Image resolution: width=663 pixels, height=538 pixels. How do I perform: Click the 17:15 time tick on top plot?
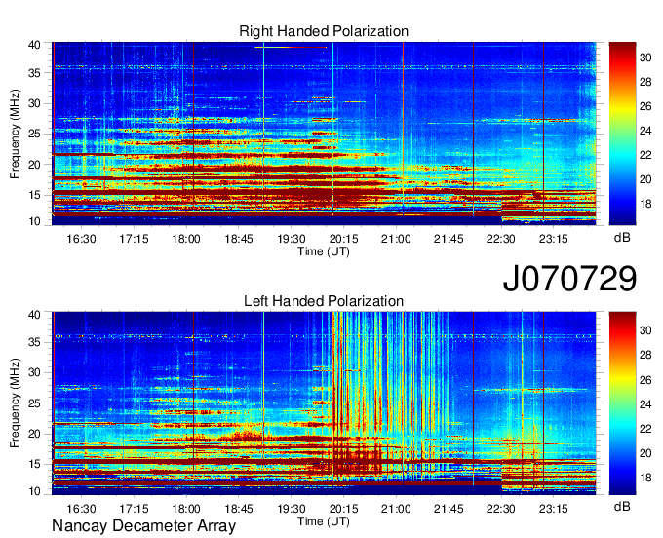point(134,239)
